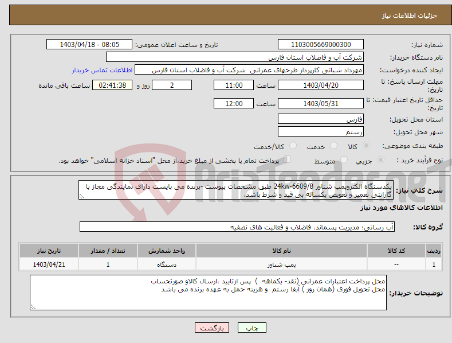Viewport: 452px width, 343px height.
Task: Click the quantity cell showing 1
Action: pyautogui.click(x=108, y=264)
